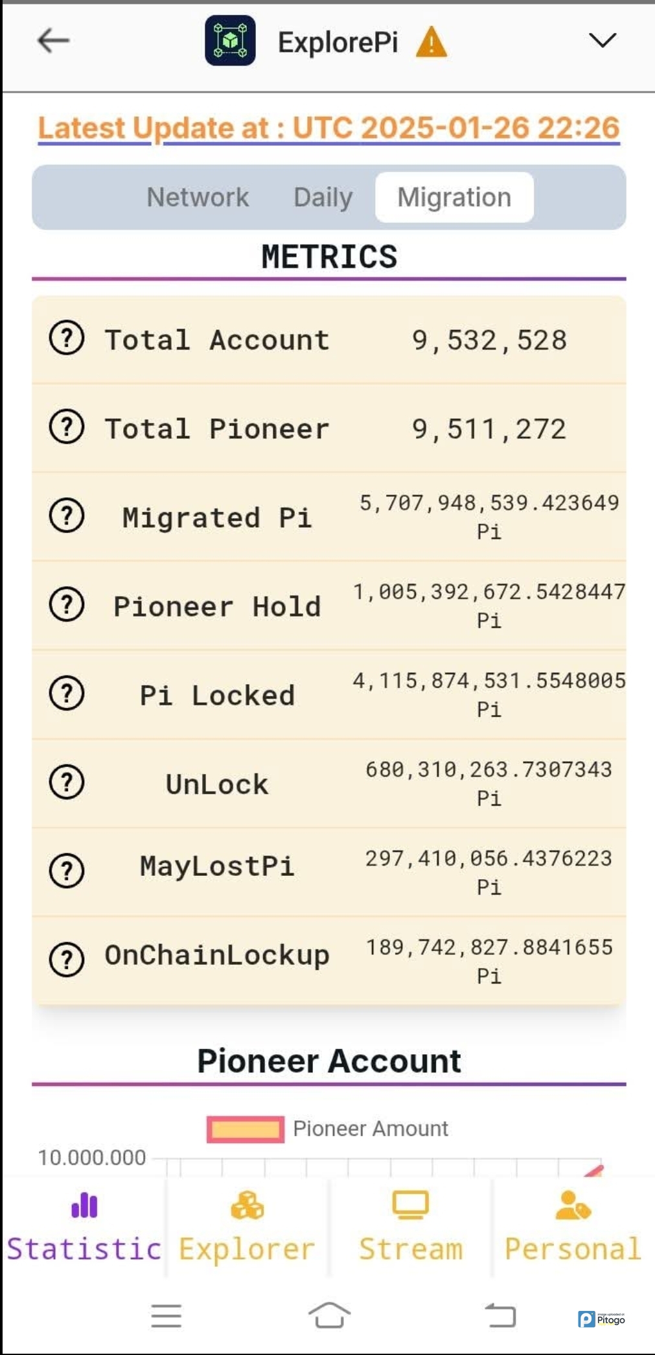Image resolution: width=655 pixels, height=1355 pixels.
Task: Switch to the Network tab
Action: point(198,197)
